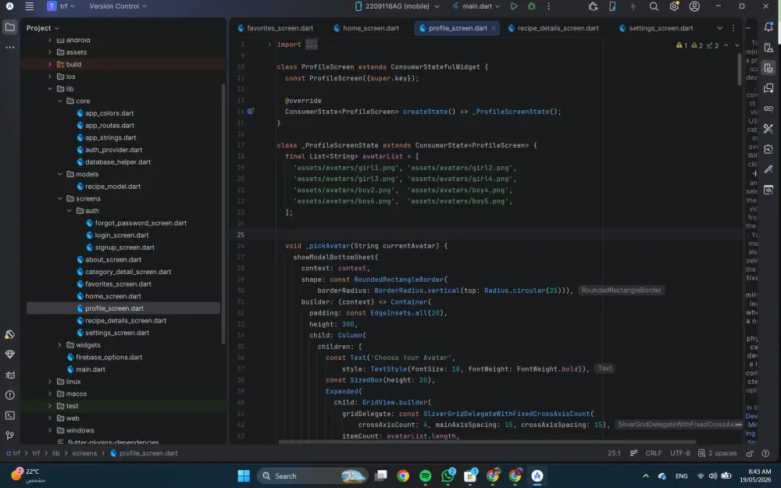Click the attach debugger bug-with-arrow icon
The image size is (781, 488).
[593, 6]
